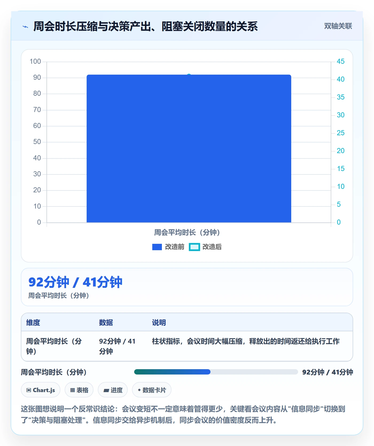Click the footer paragraph starting 这张图想说明

(x=183, y=415)
